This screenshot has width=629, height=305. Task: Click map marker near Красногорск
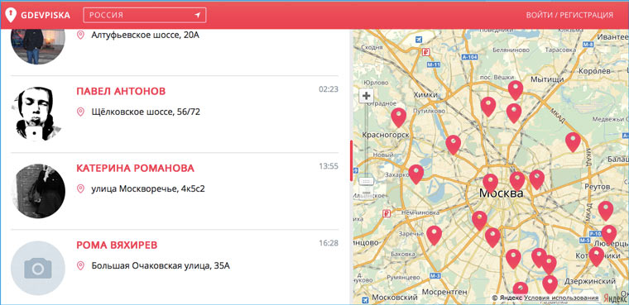click(398, 117)
